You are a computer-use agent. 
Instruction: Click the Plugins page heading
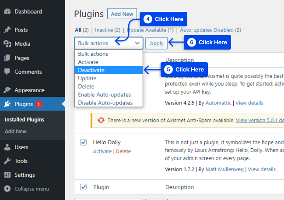click(89, 14)
